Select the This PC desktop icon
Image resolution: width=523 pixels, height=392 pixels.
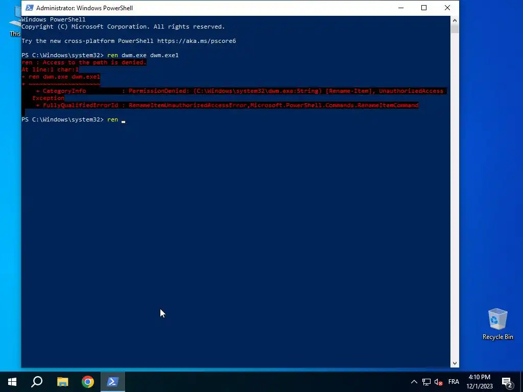point(15,21)
